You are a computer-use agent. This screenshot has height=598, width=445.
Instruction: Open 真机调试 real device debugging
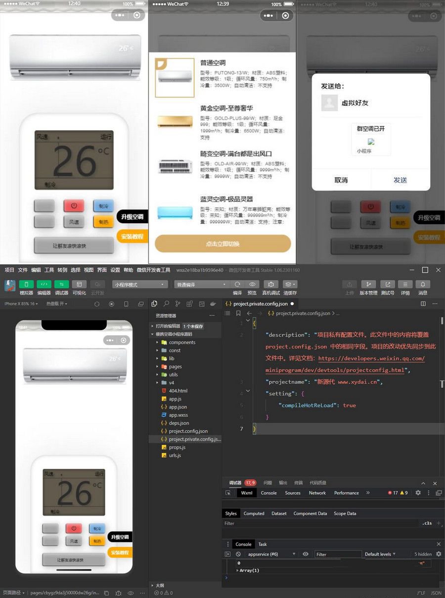click(270, 284)
